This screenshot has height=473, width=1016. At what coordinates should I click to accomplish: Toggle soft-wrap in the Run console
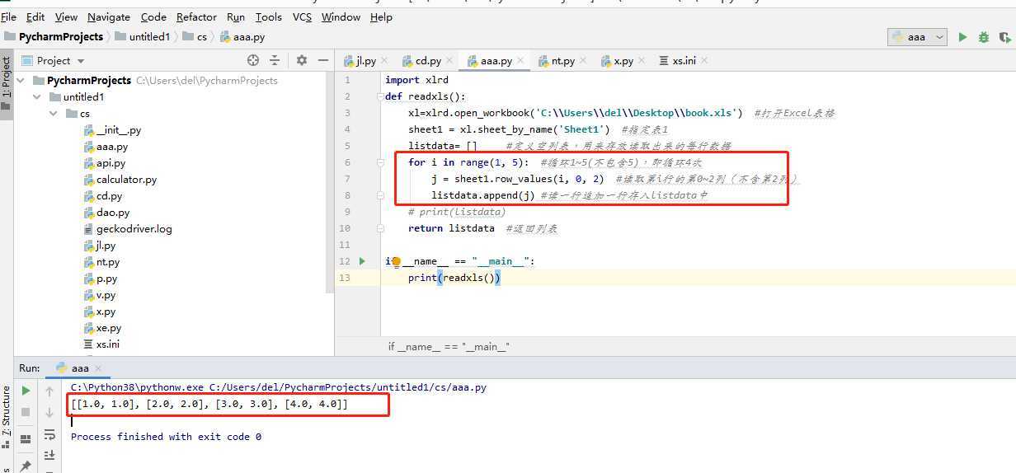(49, 434)
